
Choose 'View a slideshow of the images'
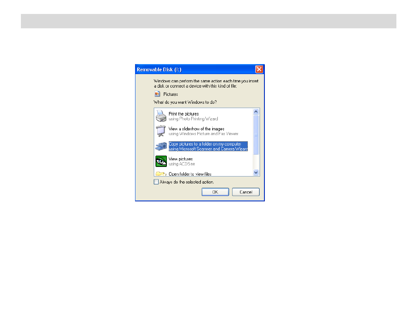(x=196, y=129)
